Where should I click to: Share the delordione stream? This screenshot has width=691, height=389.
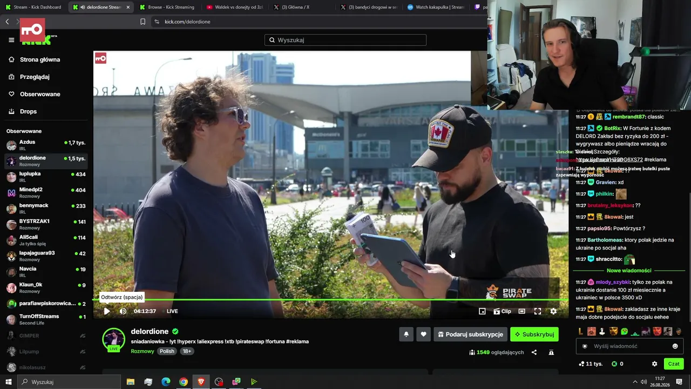click(534, 352)
